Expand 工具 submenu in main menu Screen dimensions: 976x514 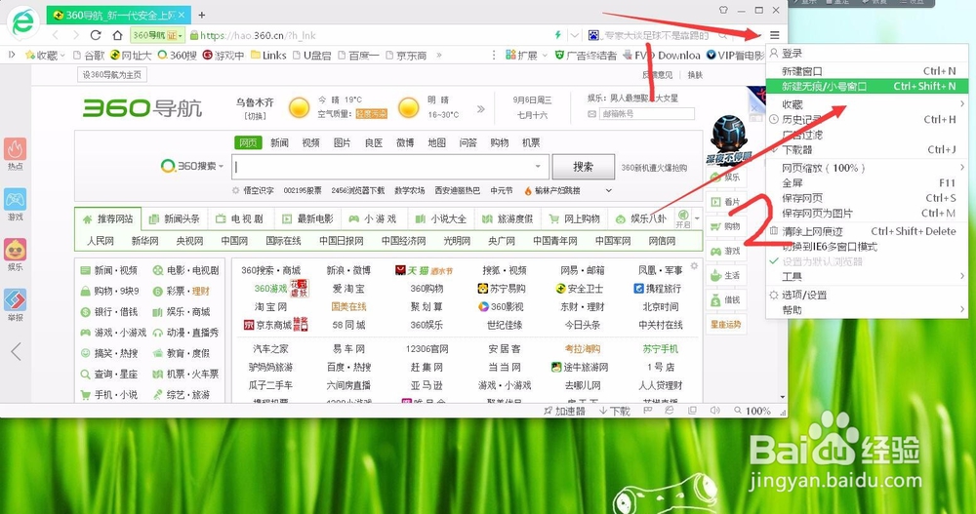[961, 276]
